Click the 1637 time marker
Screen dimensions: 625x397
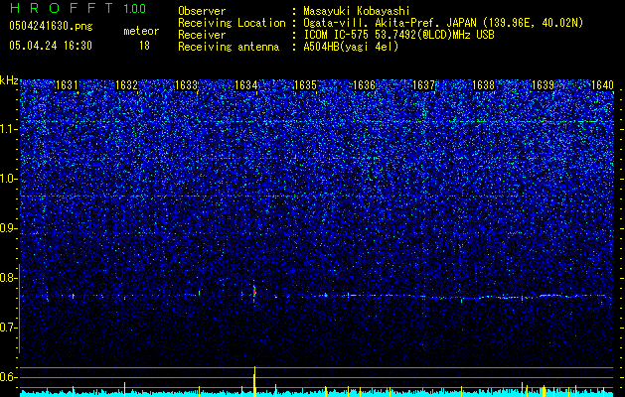(423, 85)
